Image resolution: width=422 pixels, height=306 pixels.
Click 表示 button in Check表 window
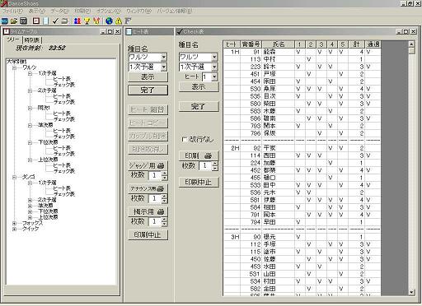(199, 87)
